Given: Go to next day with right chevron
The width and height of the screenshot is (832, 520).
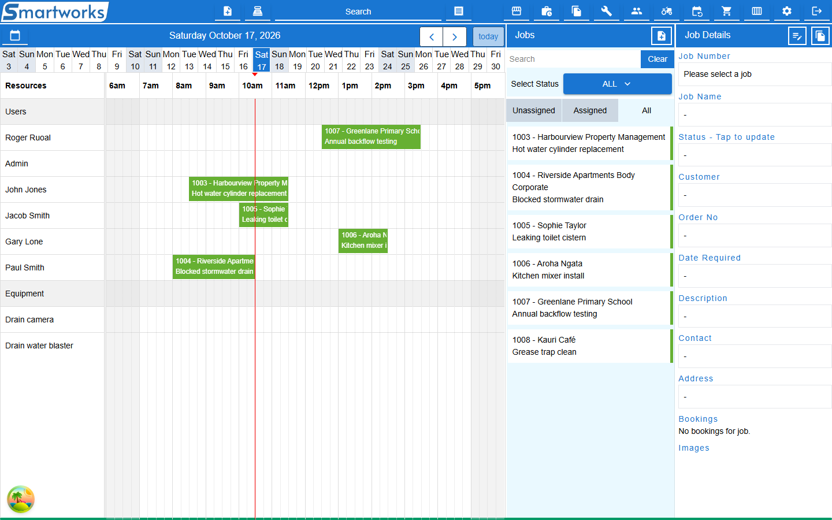Looking at the screenshot, I should coord(455,36).
